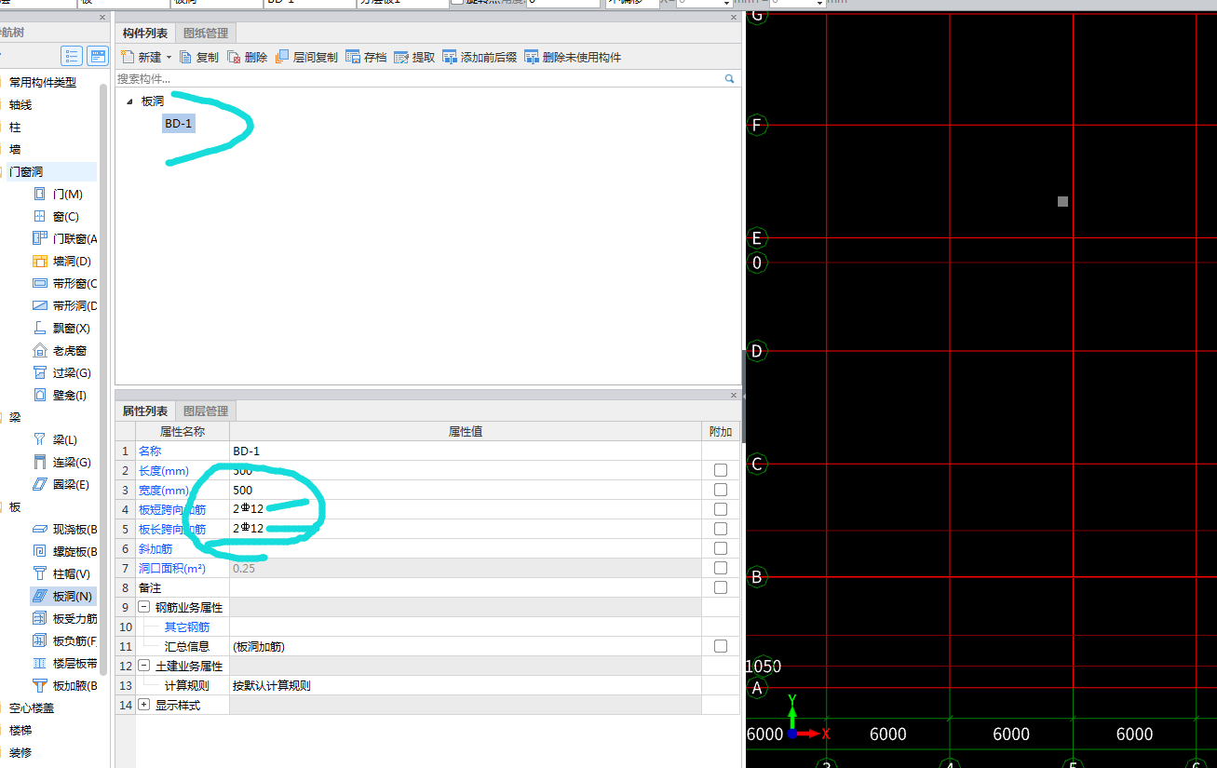Choose the 板受力筋 reinforcement icon
Screen dimensions: 1217x768
[x=39, y=618]
